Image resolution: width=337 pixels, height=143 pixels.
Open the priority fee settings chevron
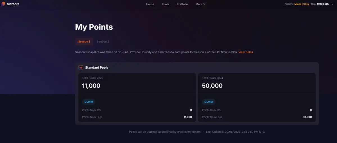tap(333, 4)
